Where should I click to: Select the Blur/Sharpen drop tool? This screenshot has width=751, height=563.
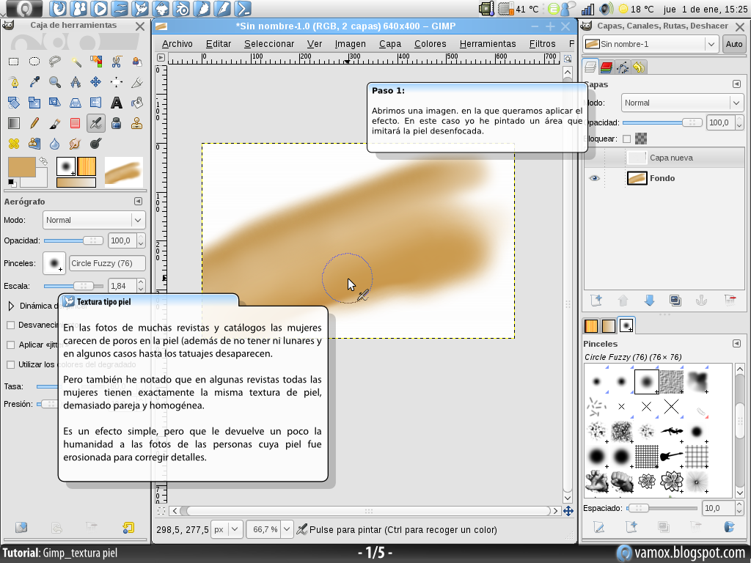point(55,144)
